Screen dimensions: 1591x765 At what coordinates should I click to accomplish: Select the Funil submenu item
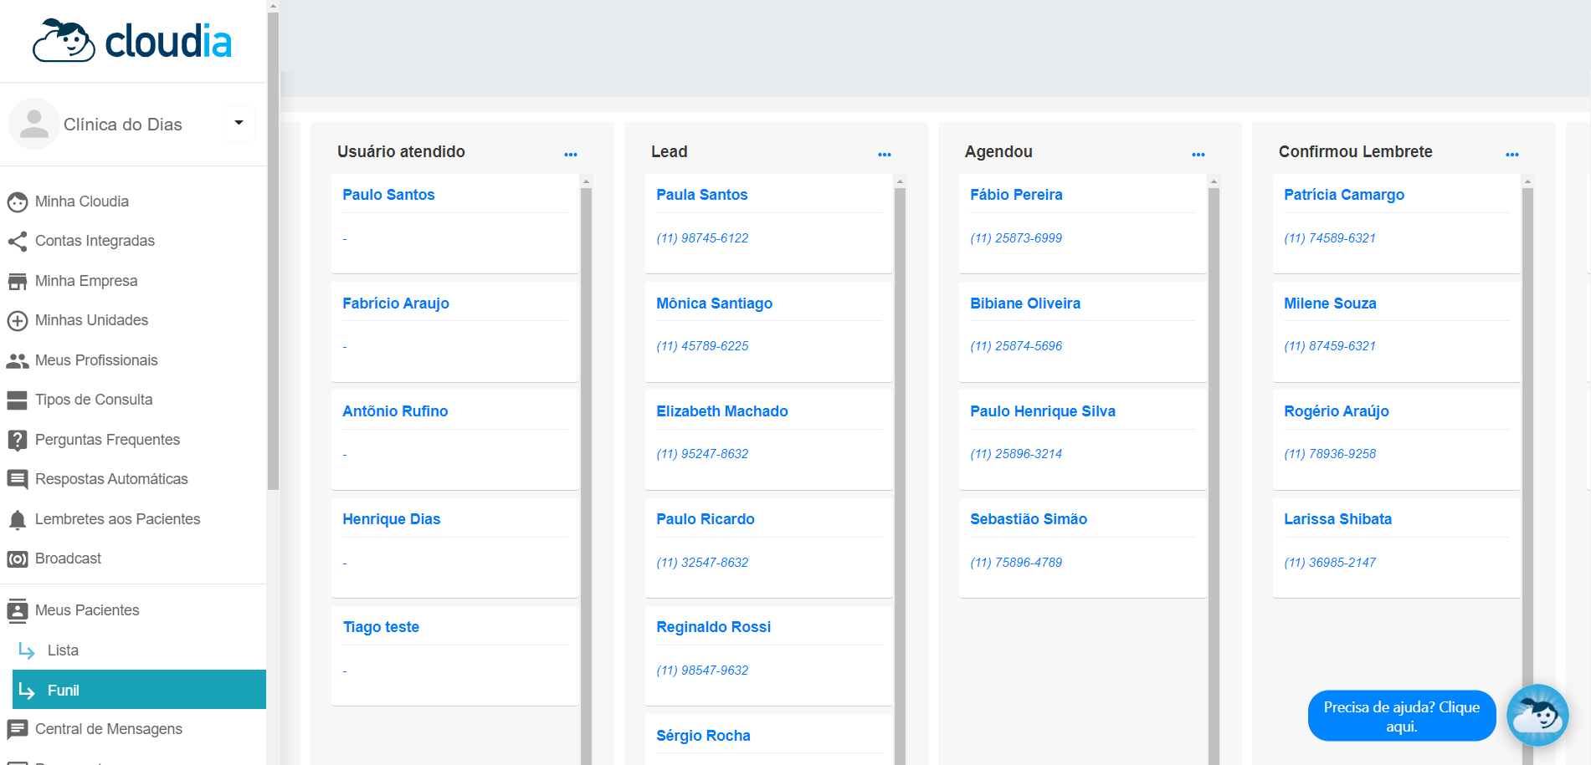coord(139,690)
